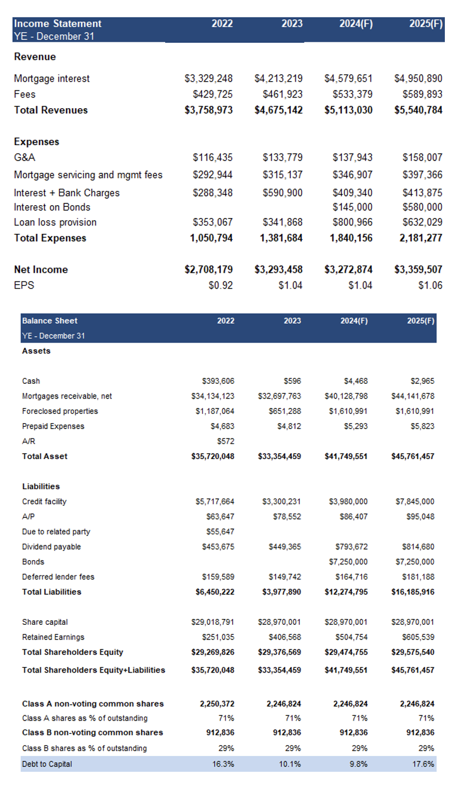Select 2023 Debt to Capital 10.1%
The height and width of the screenshot is (790, 456).
[291, 765]
